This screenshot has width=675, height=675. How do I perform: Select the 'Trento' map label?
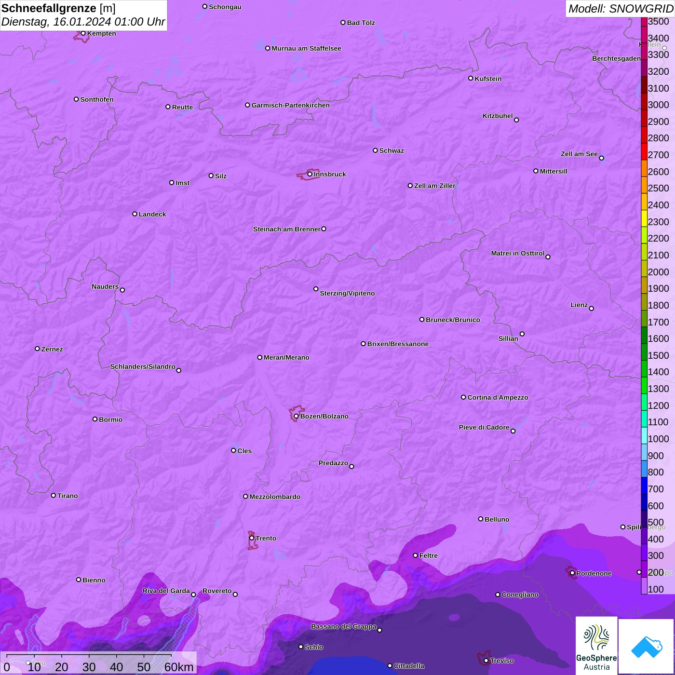point(266,538)
